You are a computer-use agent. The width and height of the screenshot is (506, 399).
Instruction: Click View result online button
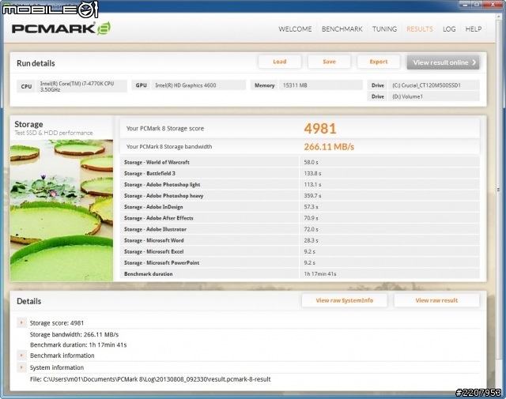click(x=443, y=62)
